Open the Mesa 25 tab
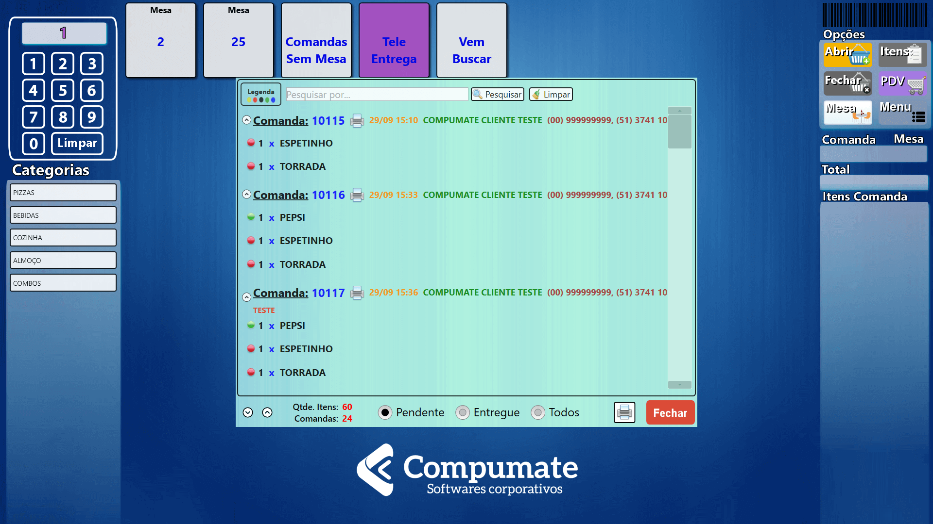 tap(239, 40)
